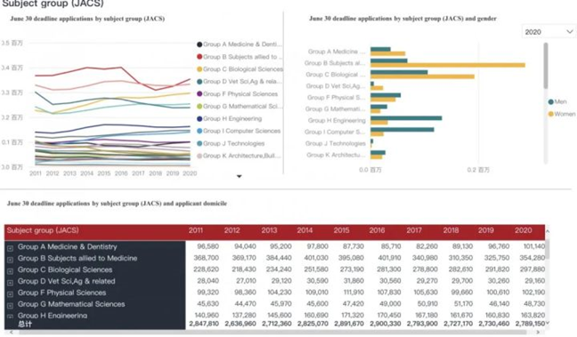Click the Group H Engineering legend marker
This screenshot has height=337, width=577.
click(199, 118)
